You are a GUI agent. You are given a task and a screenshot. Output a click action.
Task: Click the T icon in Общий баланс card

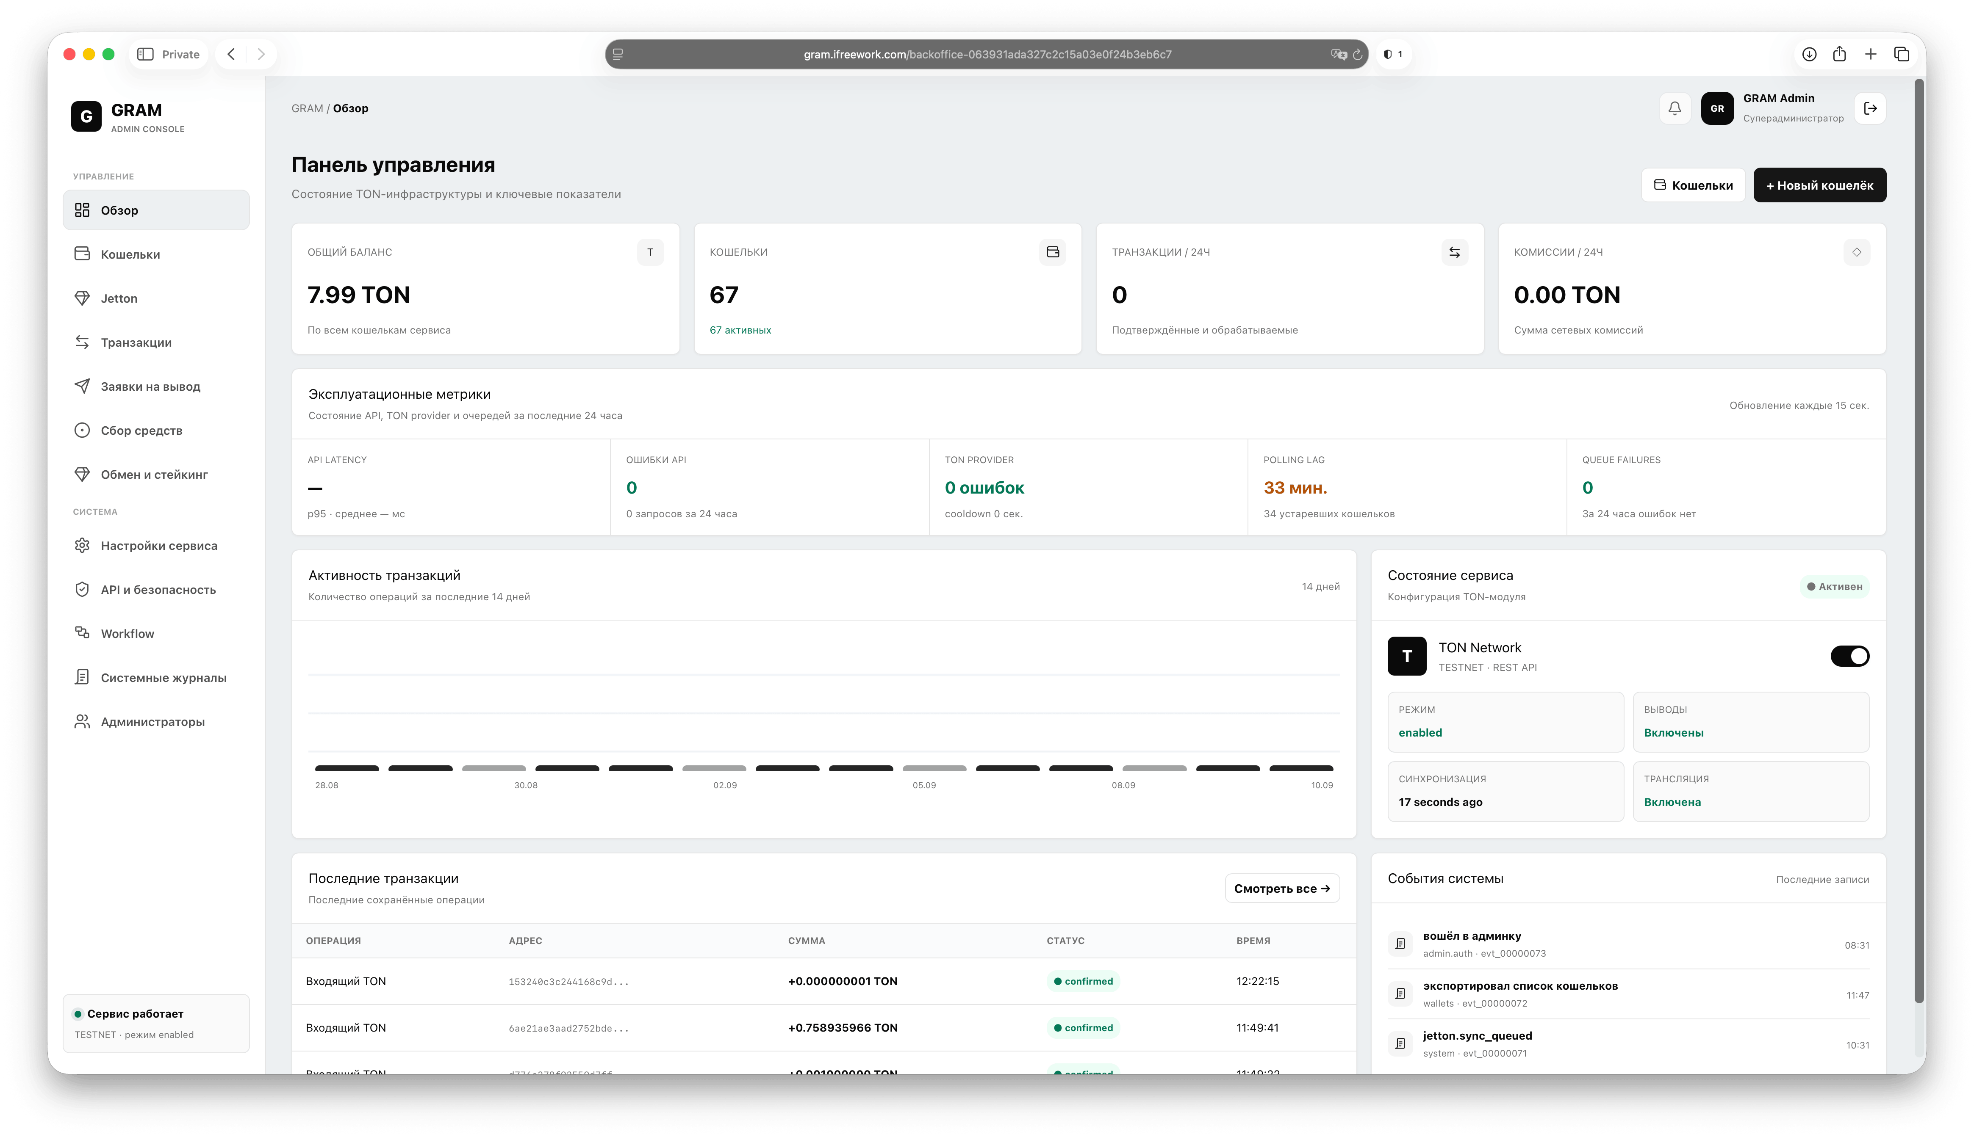click(650, 252)
